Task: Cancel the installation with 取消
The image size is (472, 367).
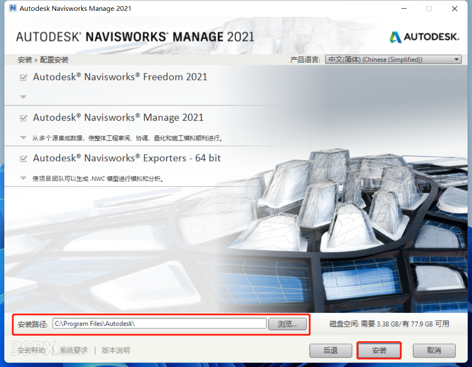Action: coord(434,351)
